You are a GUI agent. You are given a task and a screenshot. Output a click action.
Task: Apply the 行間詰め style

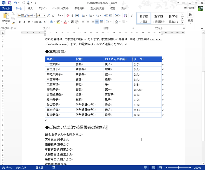[159, 18]
